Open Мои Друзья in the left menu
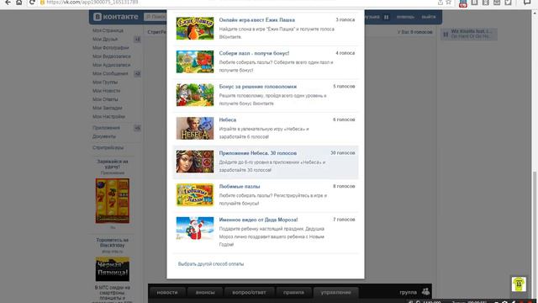The width and height of the screenshot is (538, 303). click(x=104, y=40)
